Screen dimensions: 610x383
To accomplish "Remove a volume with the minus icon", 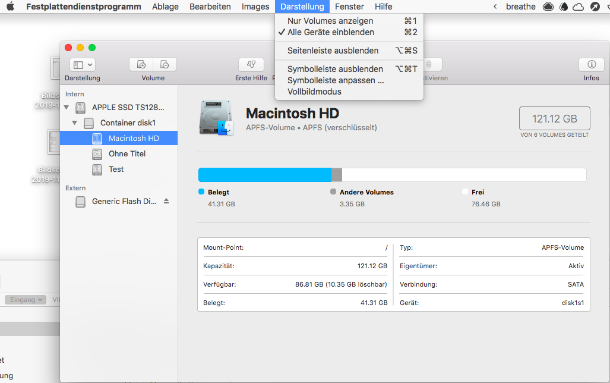I will coord(165,64).
